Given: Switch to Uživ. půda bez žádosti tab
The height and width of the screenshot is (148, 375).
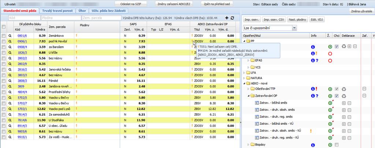Looking at the screenshot, I should tap(109, 11).
